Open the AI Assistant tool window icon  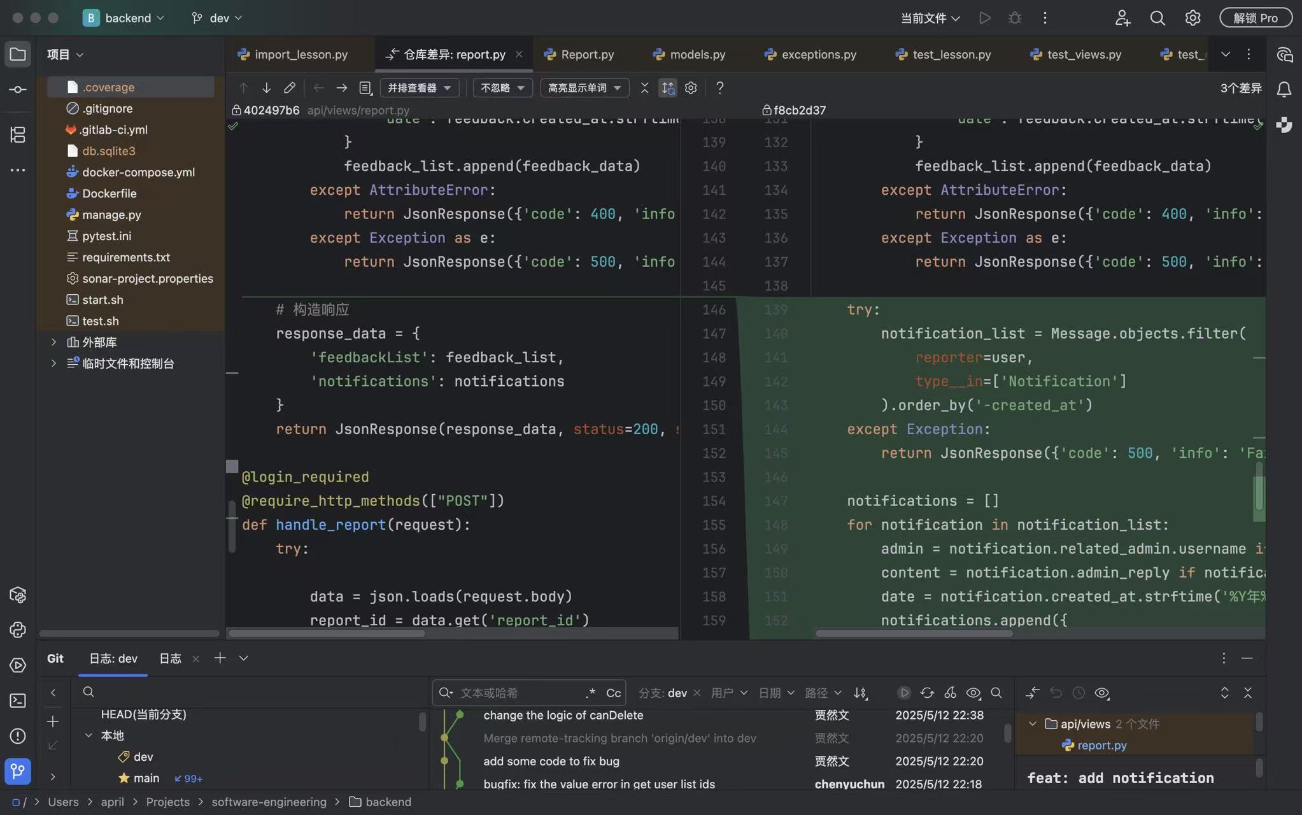coord(1284,55)
